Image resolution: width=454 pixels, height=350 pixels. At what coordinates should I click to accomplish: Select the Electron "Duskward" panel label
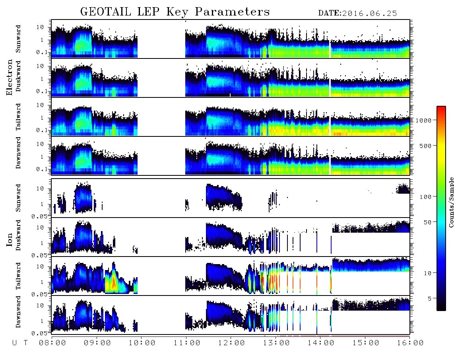point(18,76)
